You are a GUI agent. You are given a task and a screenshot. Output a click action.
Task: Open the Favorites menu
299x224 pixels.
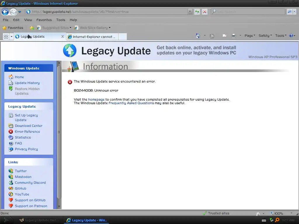click(44, 20)
